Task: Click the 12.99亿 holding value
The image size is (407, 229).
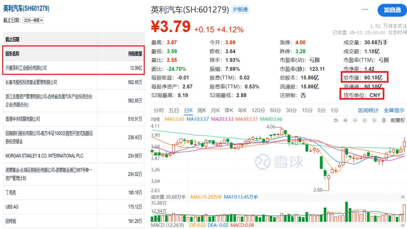Action: pos(136,68)
